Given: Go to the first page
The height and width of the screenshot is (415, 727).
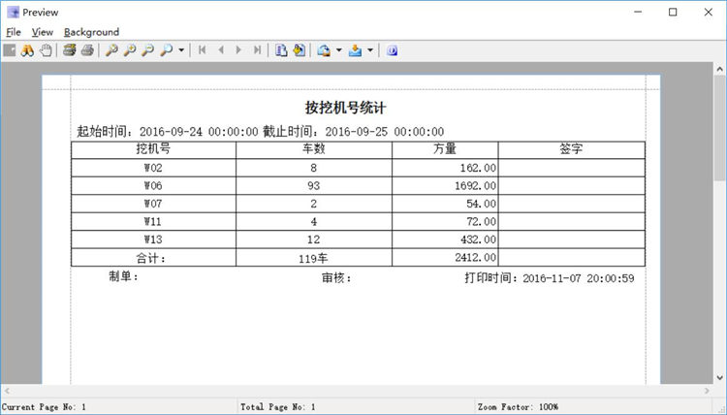Looking at the screenshot, I should (203, 49).
